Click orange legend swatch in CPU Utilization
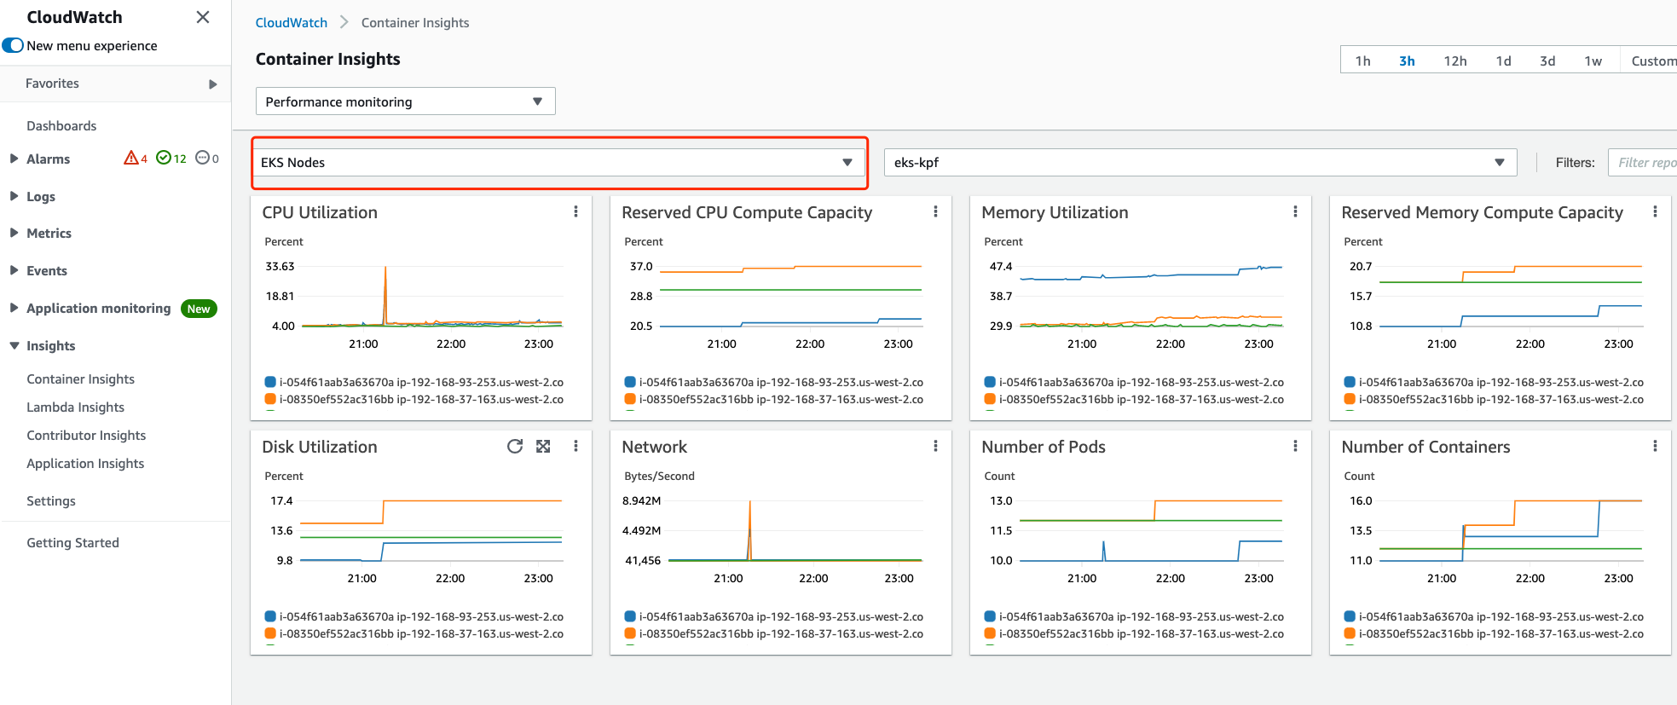Viewport: 1677px width, 705px height. (270, 399)
